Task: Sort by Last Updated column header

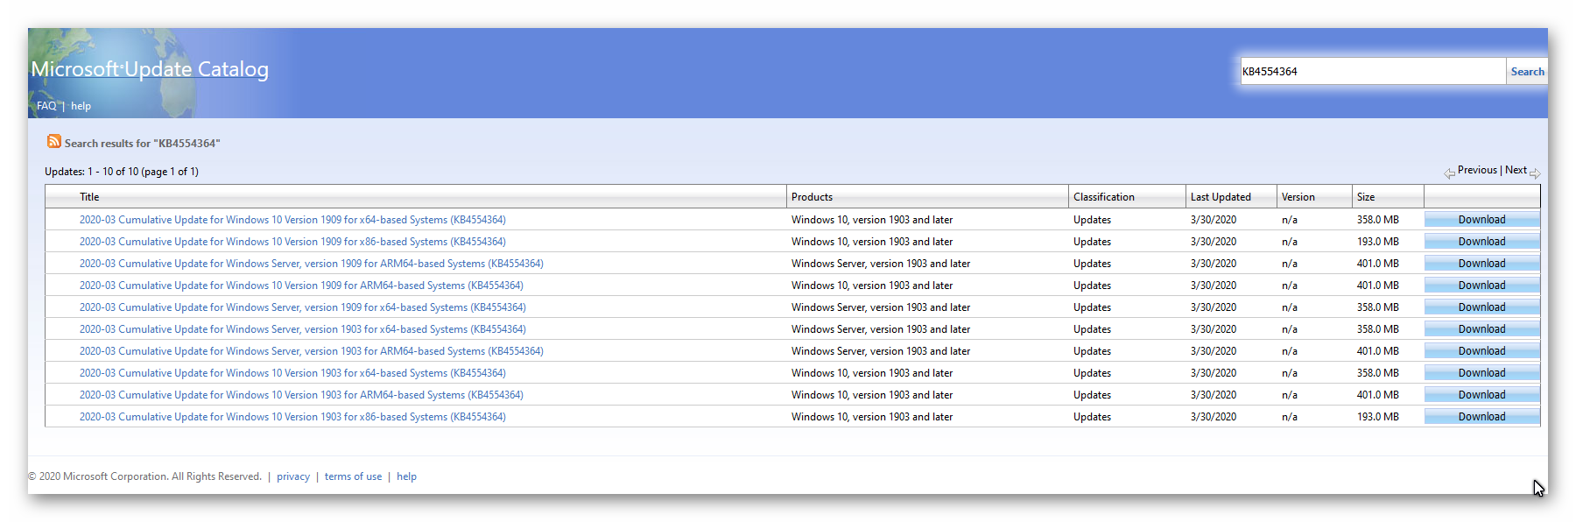Action: point(1221,197)
